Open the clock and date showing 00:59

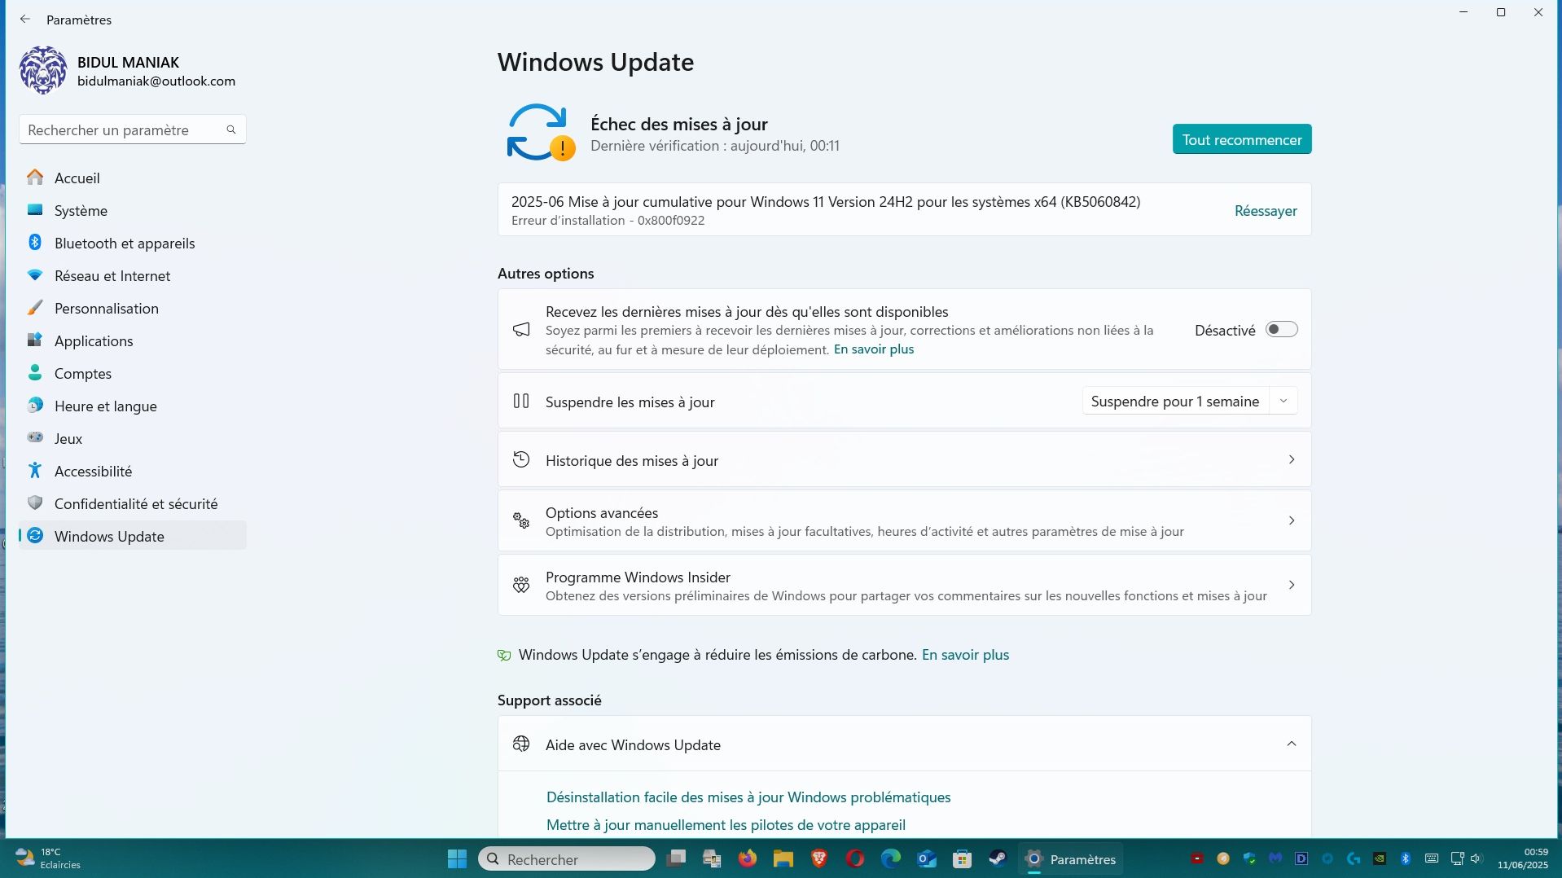[x=1522, y=858]
